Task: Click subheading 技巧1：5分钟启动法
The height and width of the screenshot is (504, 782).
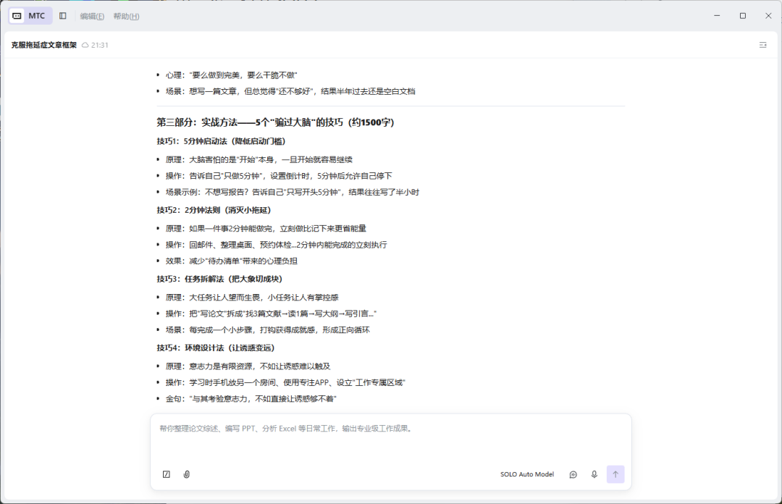Action: point(221,141)
